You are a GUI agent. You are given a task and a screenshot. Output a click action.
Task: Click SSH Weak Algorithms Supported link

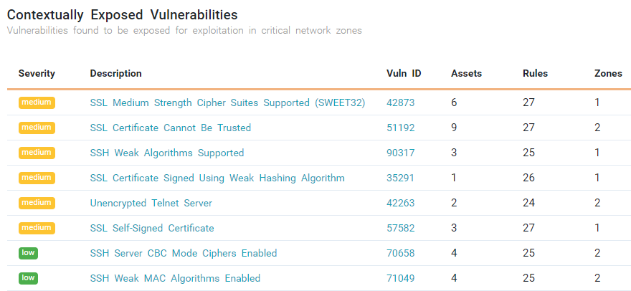tap(167, 153)
